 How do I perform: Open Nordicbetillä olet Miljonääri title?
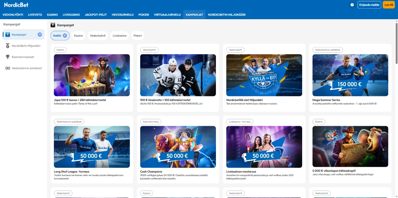coord(245,100)
